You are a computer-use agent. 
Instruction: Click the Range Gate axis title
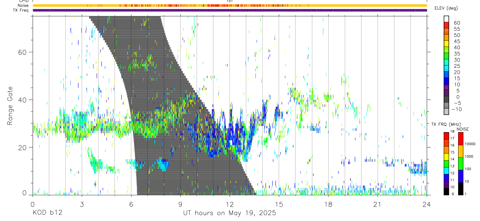pyautogui.click(x=10, y=106)
